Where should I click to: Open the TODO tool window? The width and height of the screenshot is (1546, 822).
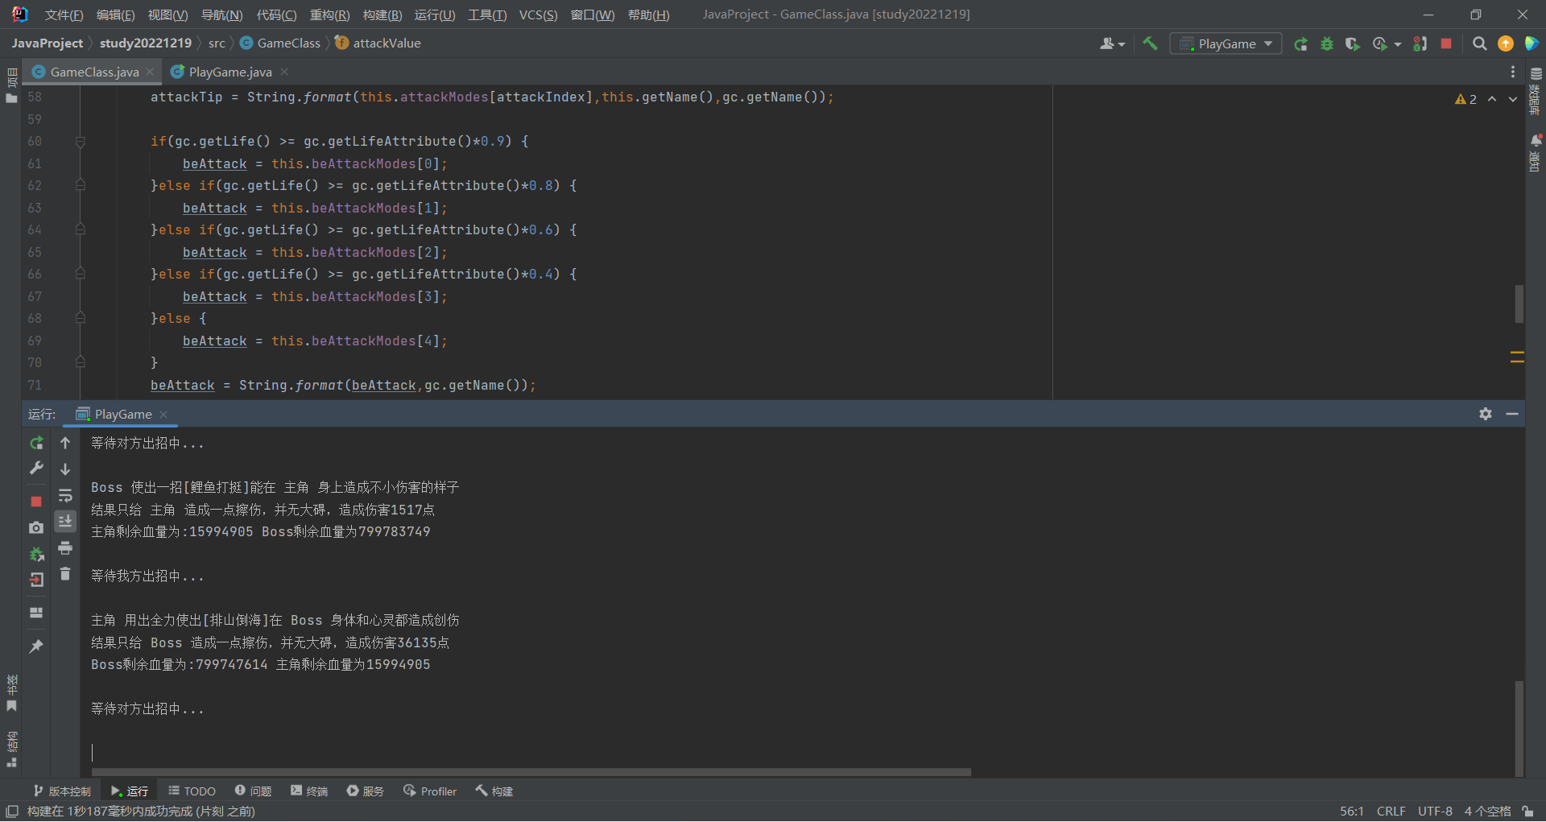pos(192,791)
